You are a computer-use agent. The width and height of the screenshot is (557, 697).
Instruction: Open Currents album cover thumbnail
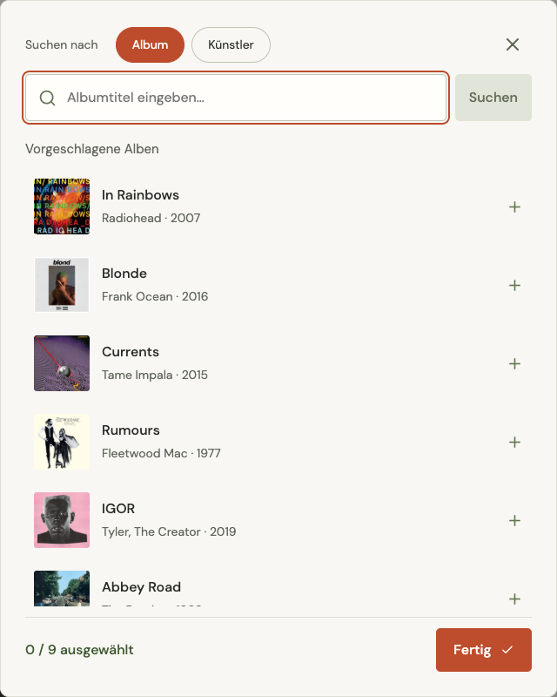pyautogui.click(x=62, y=363)
